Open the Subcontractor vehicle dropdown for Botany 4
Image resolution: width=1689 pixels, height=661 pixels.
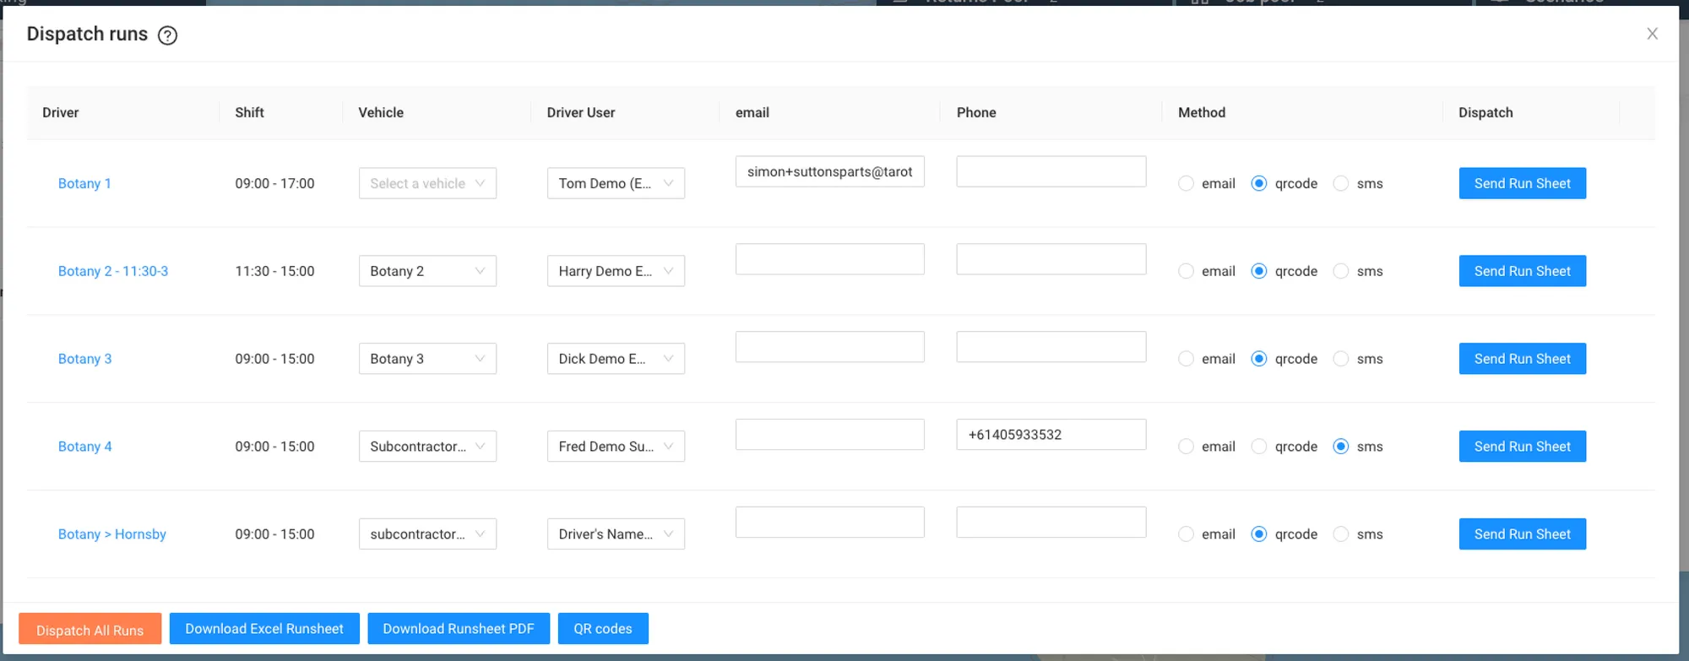[x=427, y=447]
